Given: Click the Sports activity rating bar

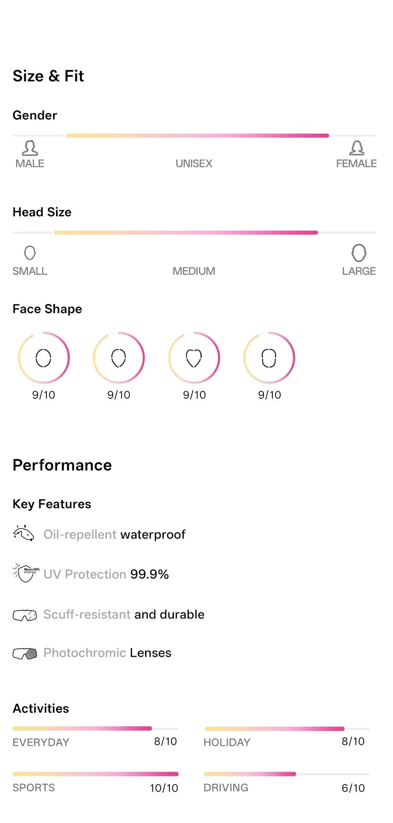Looking at the screenshot, I should pyautogui.click(x=95, y=774).
